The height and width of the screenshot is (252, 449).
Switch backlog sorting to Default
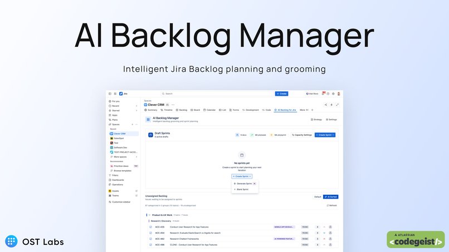click(318, 197)
